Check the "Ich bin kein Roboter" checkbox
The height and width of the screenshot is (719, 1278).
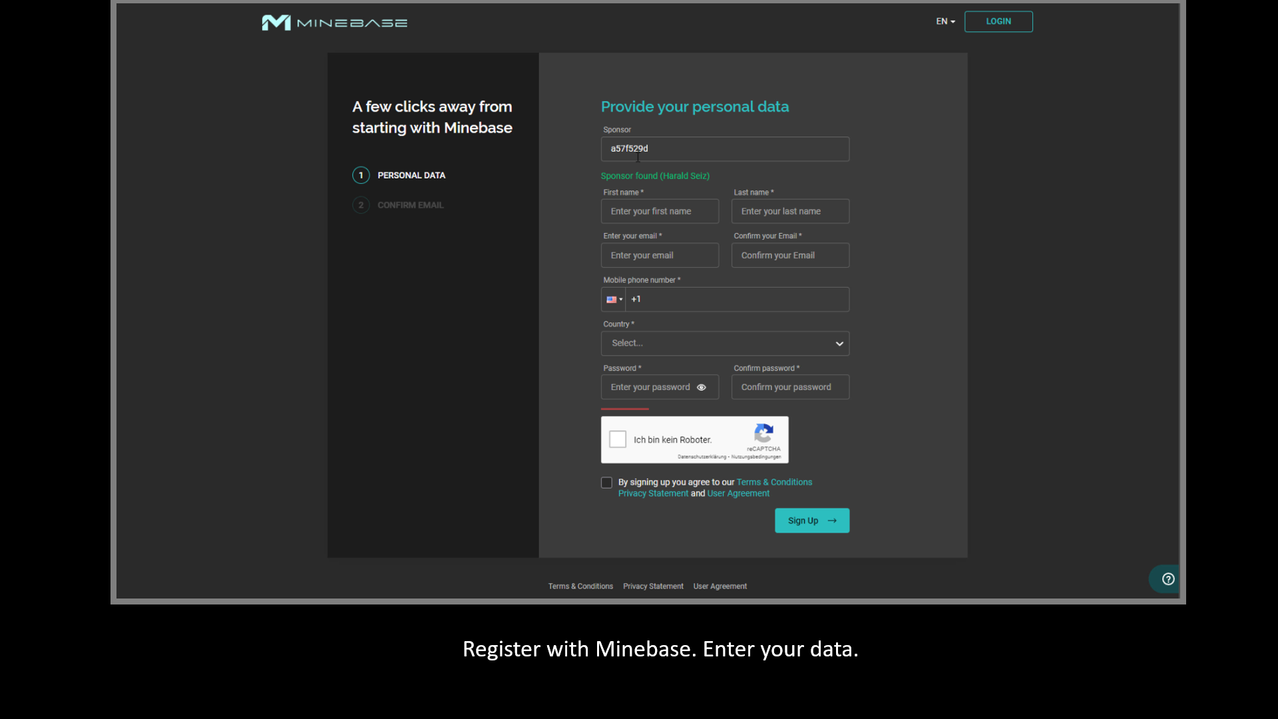click(x=618, y=439)
